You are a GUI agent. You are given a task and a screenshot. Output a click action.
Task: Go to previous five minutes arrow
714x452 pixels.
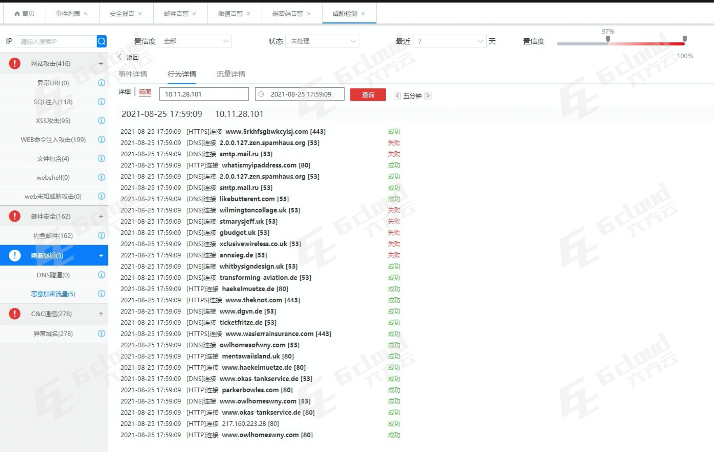(x=397, y=96)
